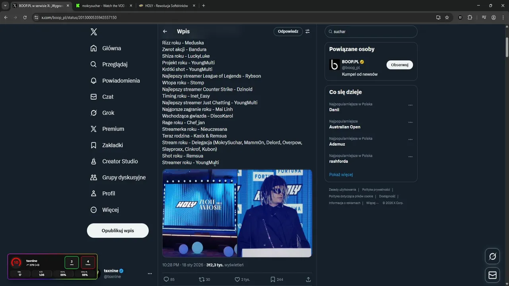Click the Profil person icon
The image size is (509, 286).
(x=93, y=193)
